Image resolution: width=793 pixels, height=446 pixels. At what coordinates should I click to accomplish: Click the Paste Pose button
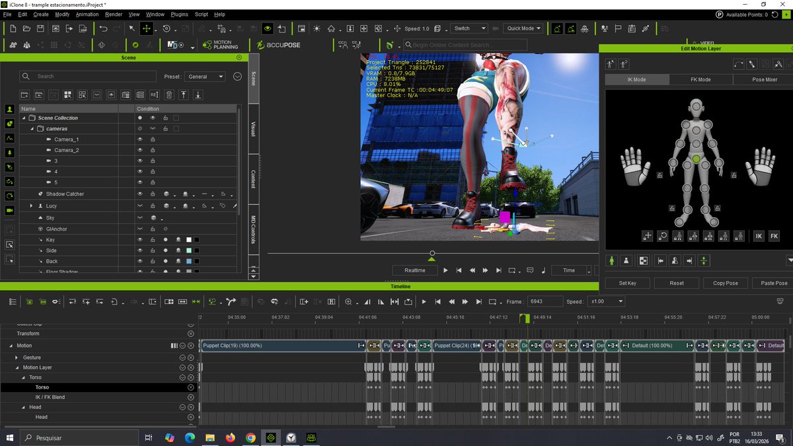[x=773, y=283]
